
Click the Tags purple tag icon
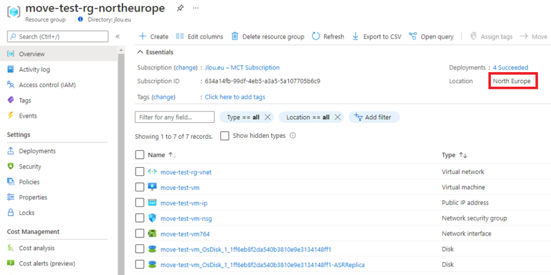click(x=11, y=100)
